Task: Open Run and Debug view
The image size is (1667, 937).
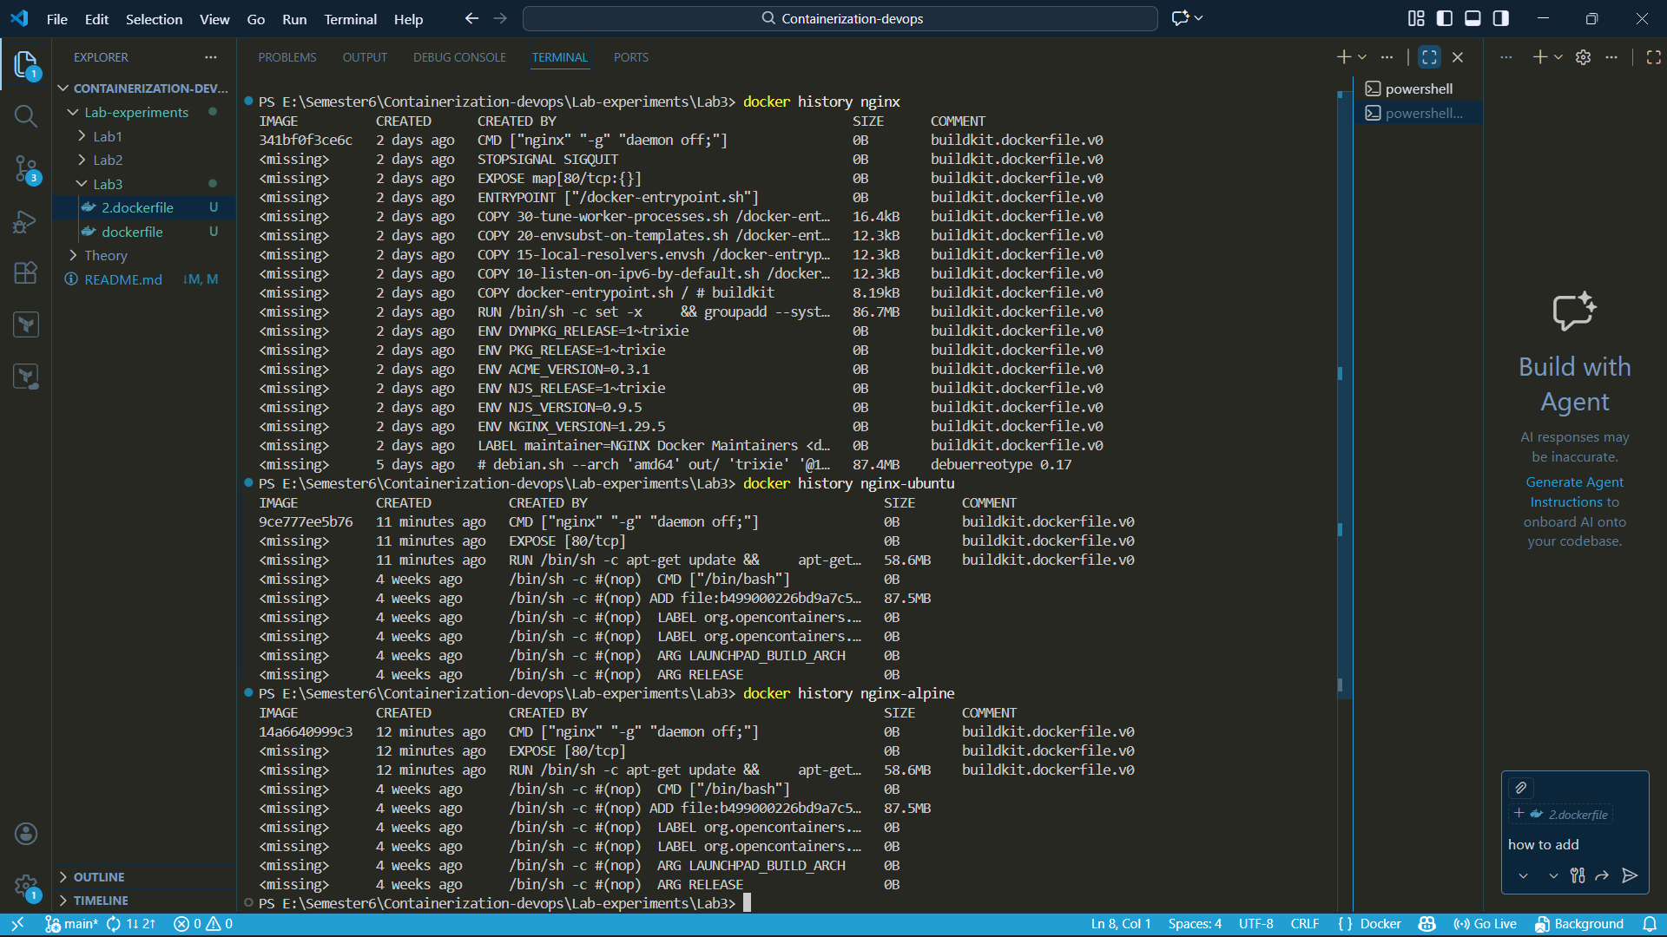Action: (25, 222)
